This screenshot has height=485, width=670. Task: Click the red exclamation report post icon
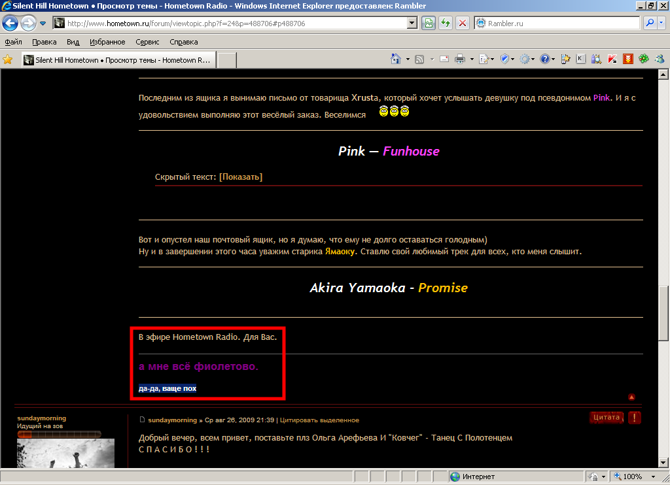pos(635,418)
